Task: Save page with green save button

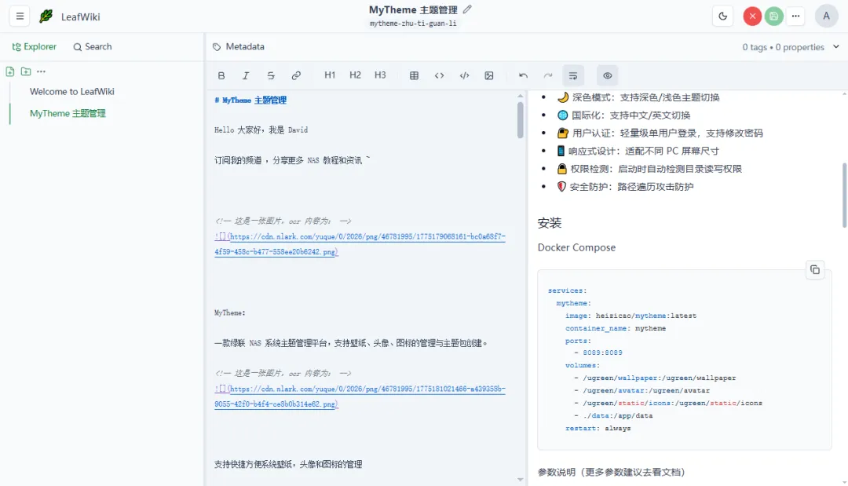Action: (774, 16)
